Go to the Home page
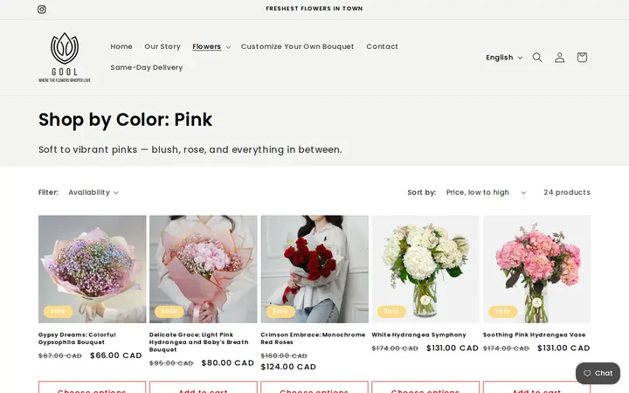This screenshot has width=629, height=393. click(x=121, y=46)
